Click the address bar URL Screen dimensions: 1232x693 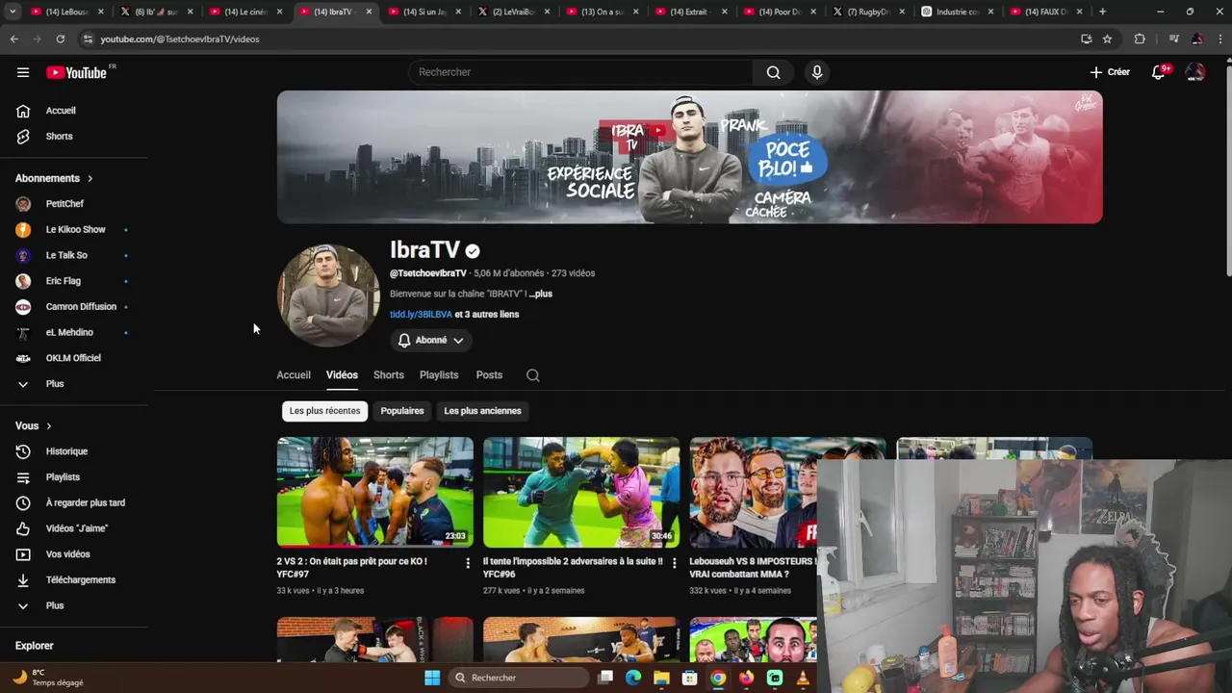(180, 39)
